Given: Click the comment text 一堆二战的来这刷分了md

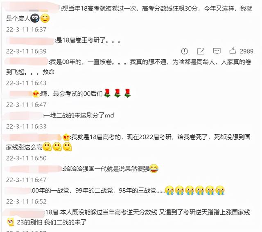Looking at the screenshot, I should [x=79, y=115].
